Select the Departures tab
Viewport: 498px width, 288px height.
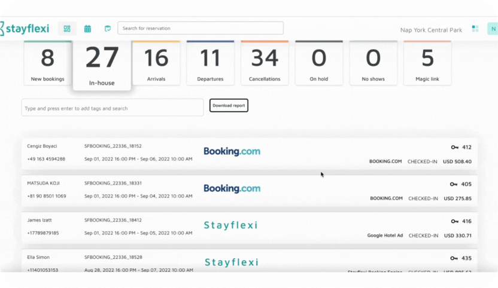(x=210, y=63)
